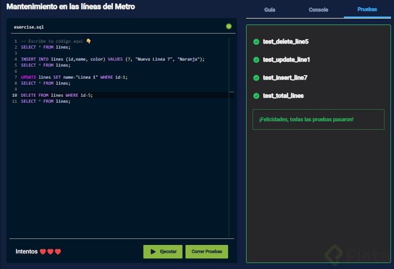The height and width of the screenshot is (269, 394).
Task: Switch to the Guía tab
Action: (269, 10)
